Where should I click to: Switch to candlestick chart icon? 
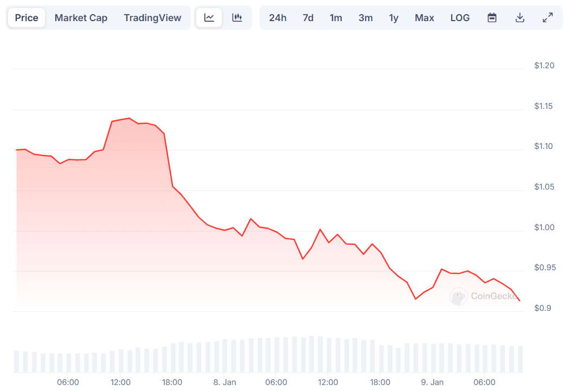237,18
